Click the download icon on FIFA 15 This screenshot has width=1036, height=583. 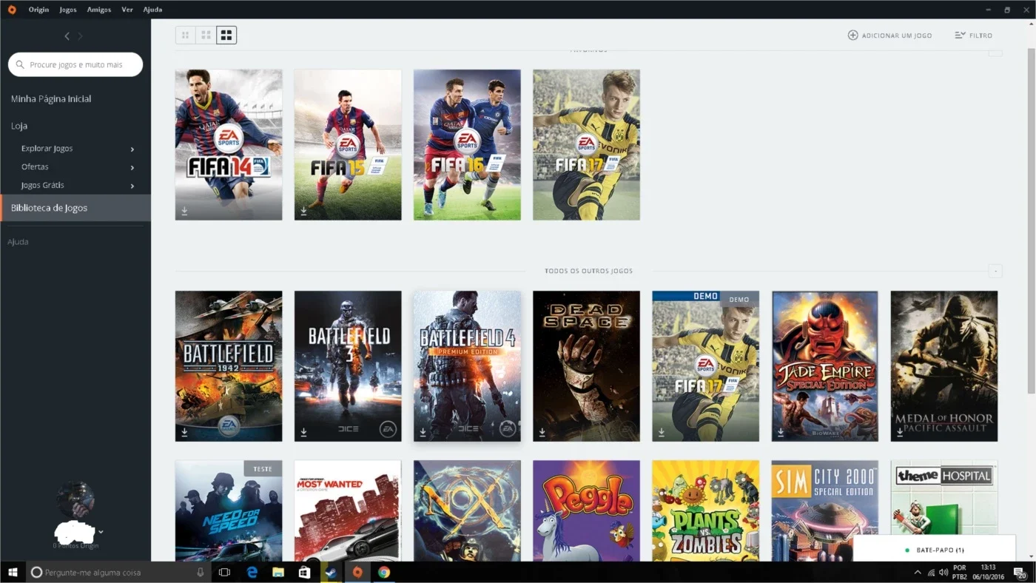point(303,211)
